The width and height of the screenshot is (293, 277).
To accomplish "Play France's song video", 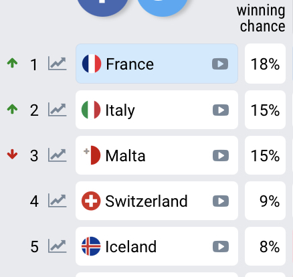I will click(x=220, y=64).
